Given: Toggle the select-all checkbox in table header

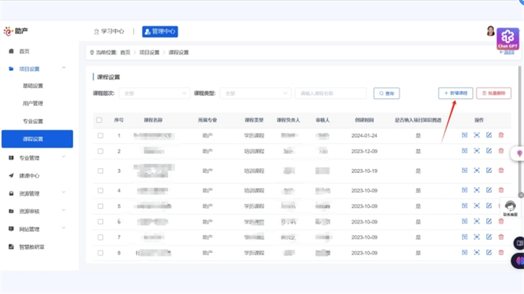Looking at the screenshot, I should click(x=99, y=120).
